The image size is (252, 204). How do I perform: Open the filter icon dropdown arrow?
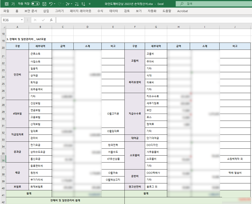[x=71, y=4]
